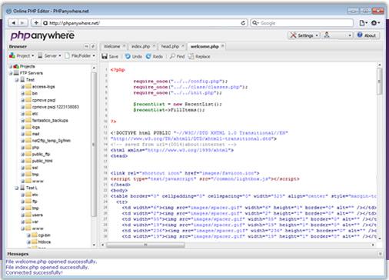Image resolution: width=389 pixels, height=280 pixels.
Task: Expand the public_html folder
Action: click(x=22, y=161)
